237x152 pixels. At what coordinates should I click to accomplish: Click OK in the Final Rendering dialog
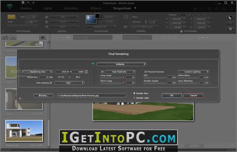click(x=172, y=95)
